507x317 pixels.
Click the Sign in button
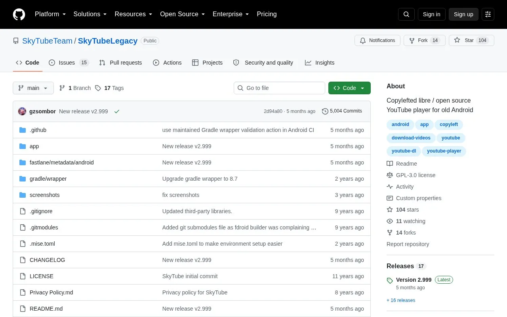click(x=431, y=14)
